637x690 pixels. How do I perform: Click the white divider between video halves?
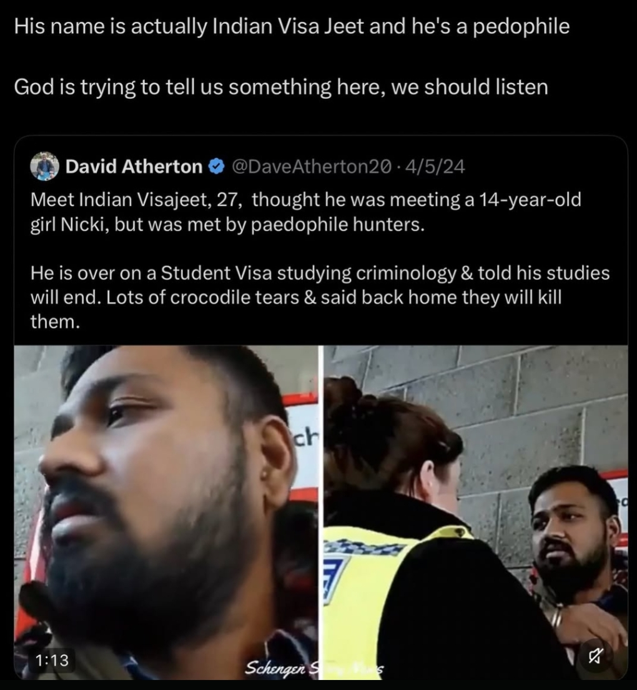(322, 512)
